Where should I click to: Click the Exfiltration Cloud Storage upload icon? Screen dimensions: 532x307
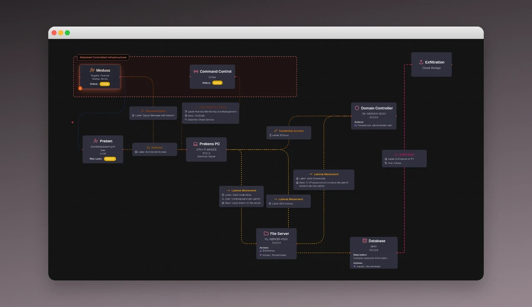point(421,62)
